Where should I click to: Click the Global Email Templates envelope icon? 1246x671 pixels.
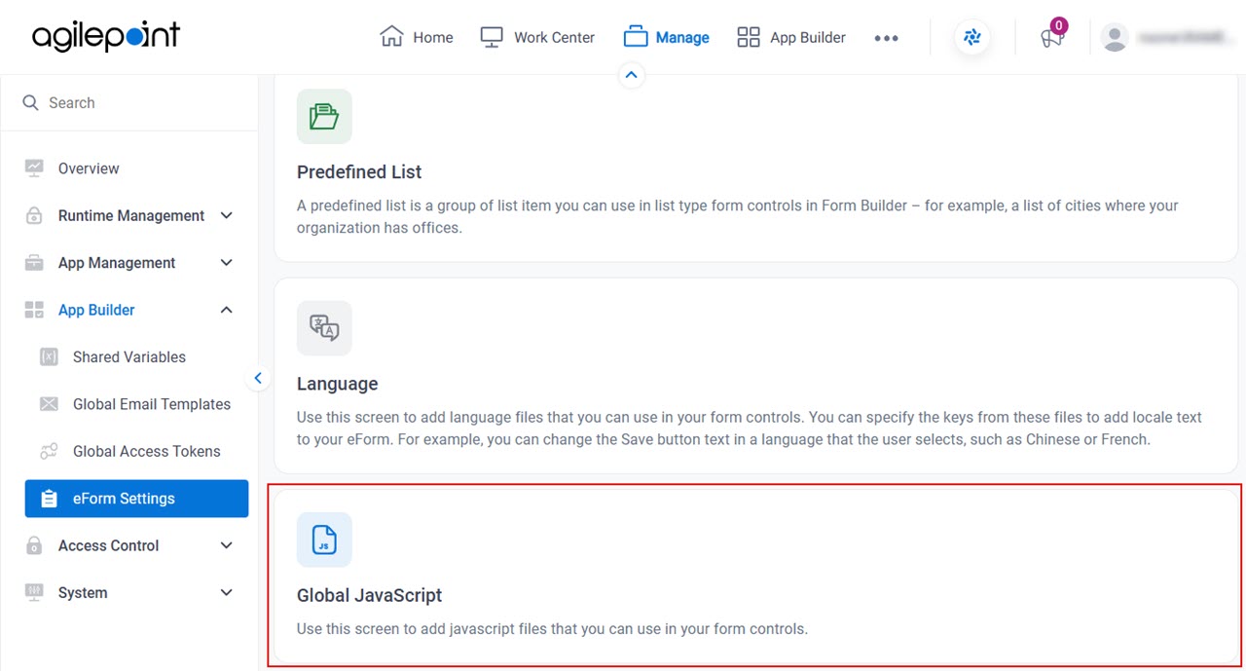pos(49,404)
